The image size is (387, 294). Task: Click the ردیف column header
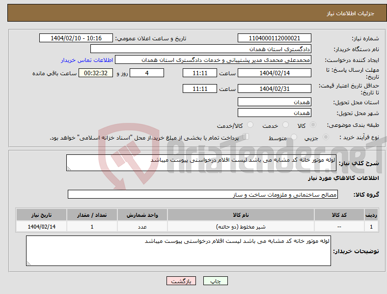pos(371,215)
